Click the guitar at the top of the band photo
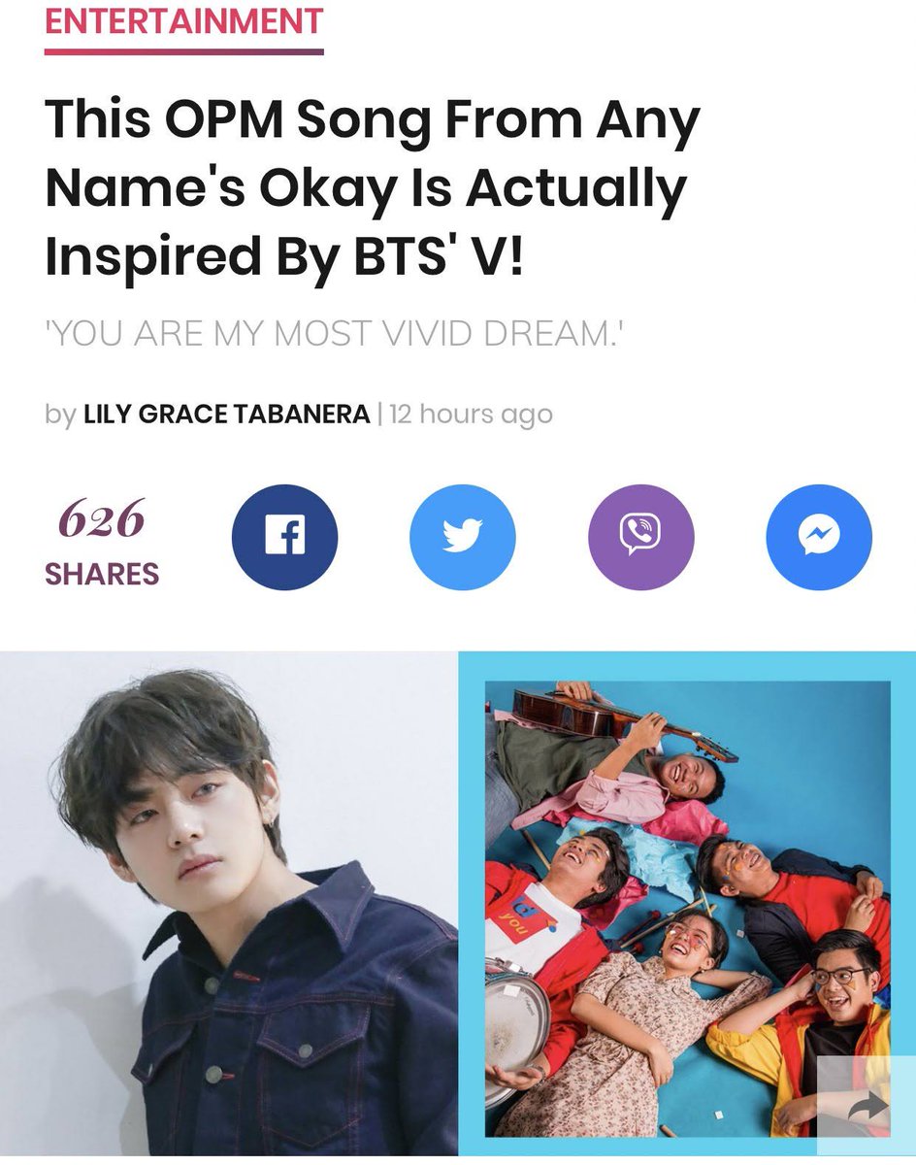This screenshot has height=1165, width=916. [621, 720]
